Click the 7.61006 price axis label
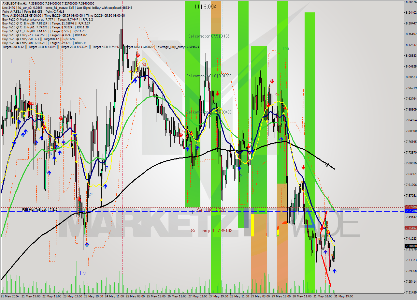This screenshot has width=417, height=300. pos(411,185)
